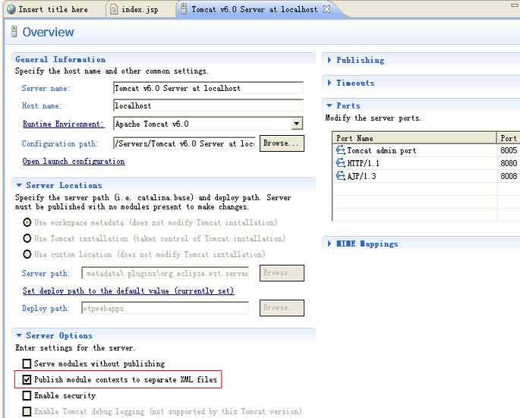Click the Server name input field
This screenshot has height=418, width=520.
pos(208,88)
